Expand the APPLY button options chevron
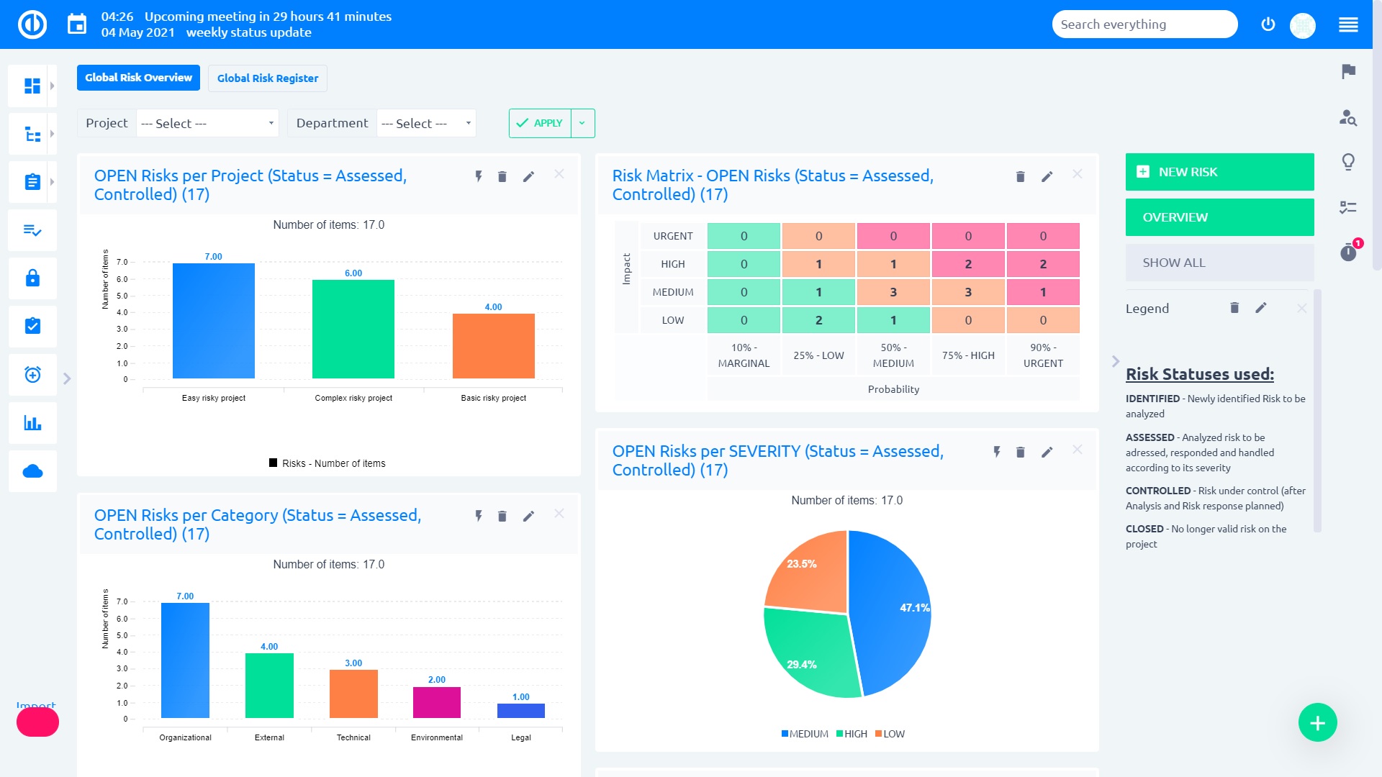Image resolution: width=1382 pixels, height=777 pixels. point(582,123)
